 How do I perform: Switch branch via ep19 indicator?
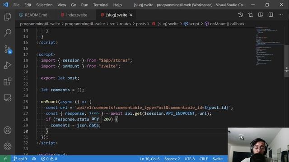(20, 159)
